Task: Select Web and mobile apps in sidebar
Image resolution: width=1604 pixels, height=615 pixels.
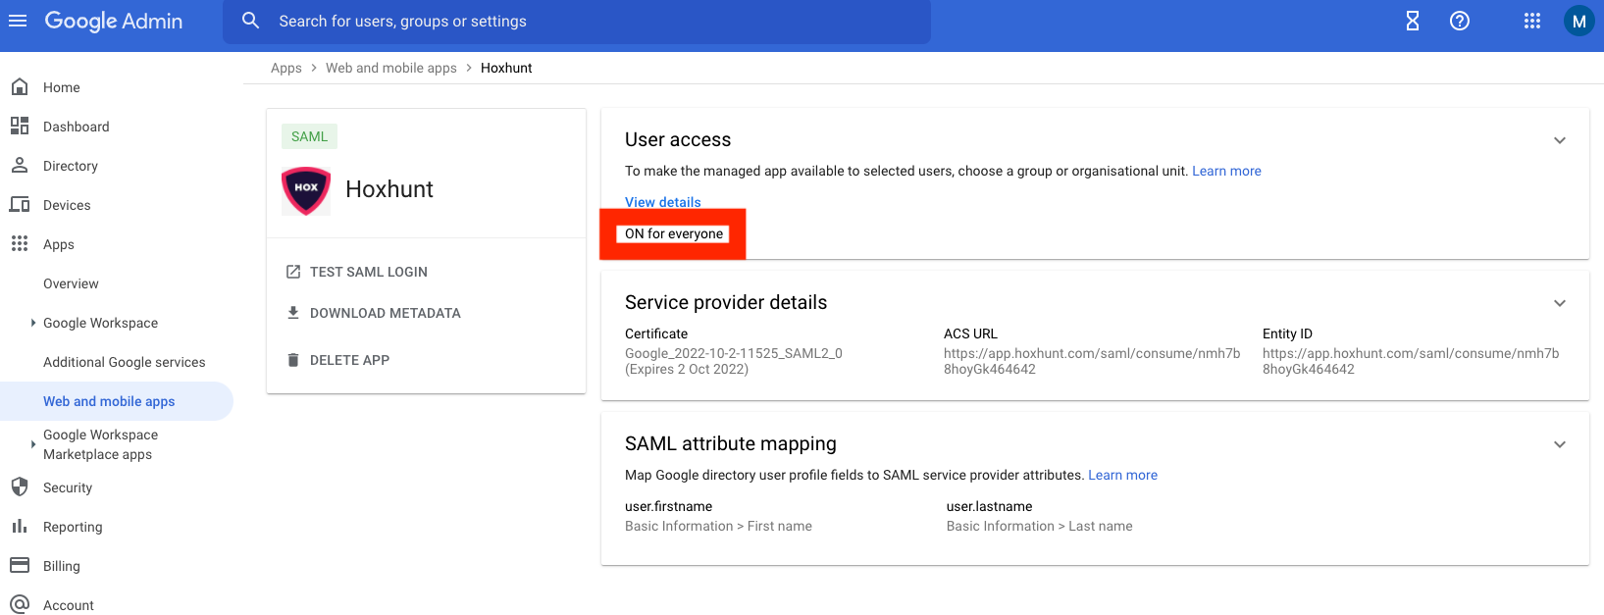Action: tap(109, 401)
